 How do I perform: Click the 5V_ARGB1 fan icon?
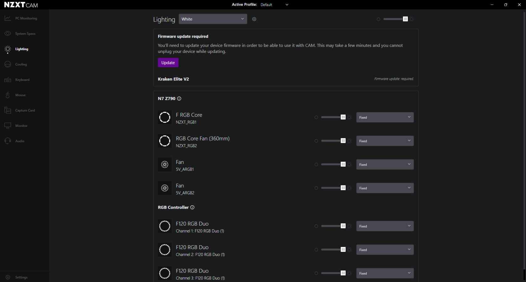[165, 164]
